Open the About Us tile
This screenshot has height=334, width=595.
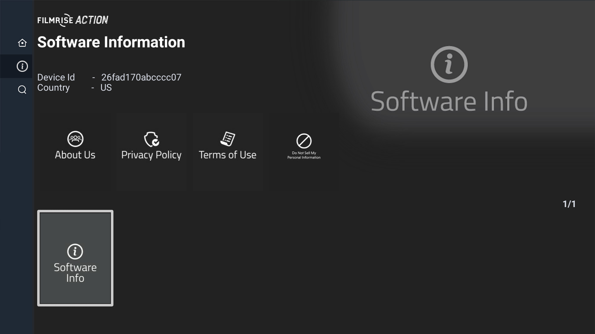pos(75,152)
